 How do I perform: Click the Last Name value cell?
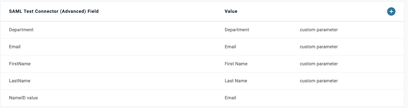pyautogui.click(x=236, y=81)
